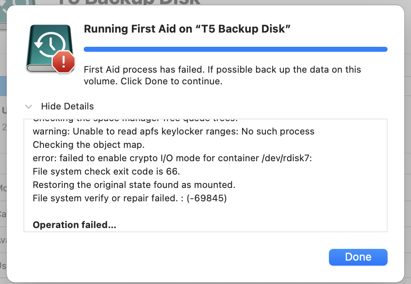Click the "exit code is 66" log line
411x284 pixels.
(x=107, y=172)
